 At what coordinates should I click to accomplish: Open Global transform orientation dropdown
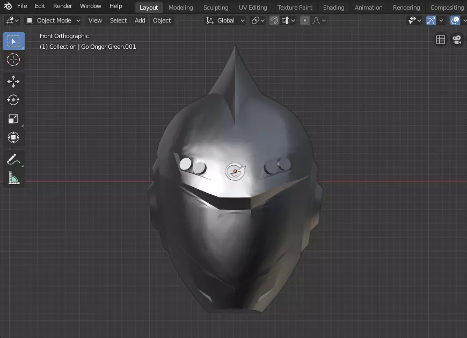click(225, 20)
